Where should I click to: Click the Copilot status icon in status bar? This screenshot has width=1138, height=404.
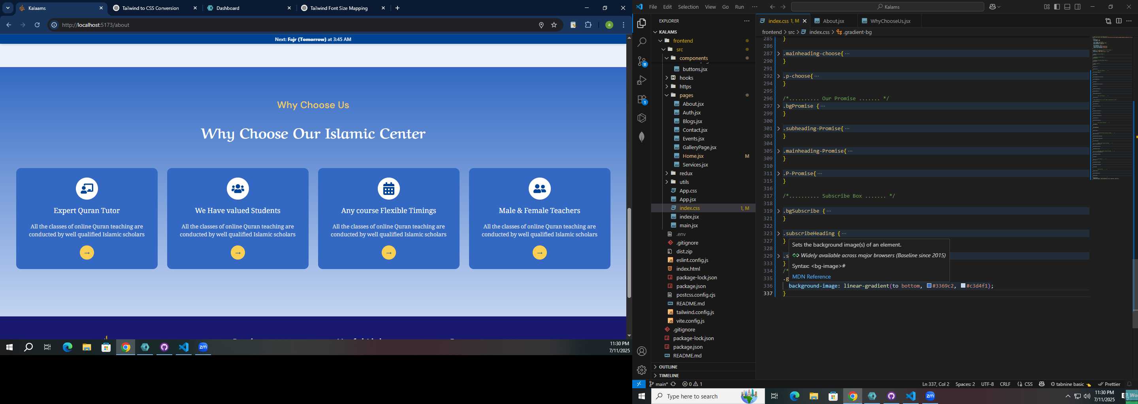point(1042,384)
